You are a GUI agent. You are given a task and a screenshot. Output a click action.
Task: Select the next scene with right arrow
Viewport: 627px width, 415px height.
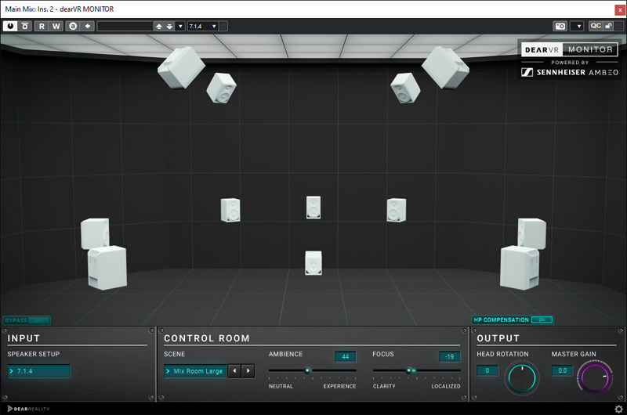[x=248, y=371]
